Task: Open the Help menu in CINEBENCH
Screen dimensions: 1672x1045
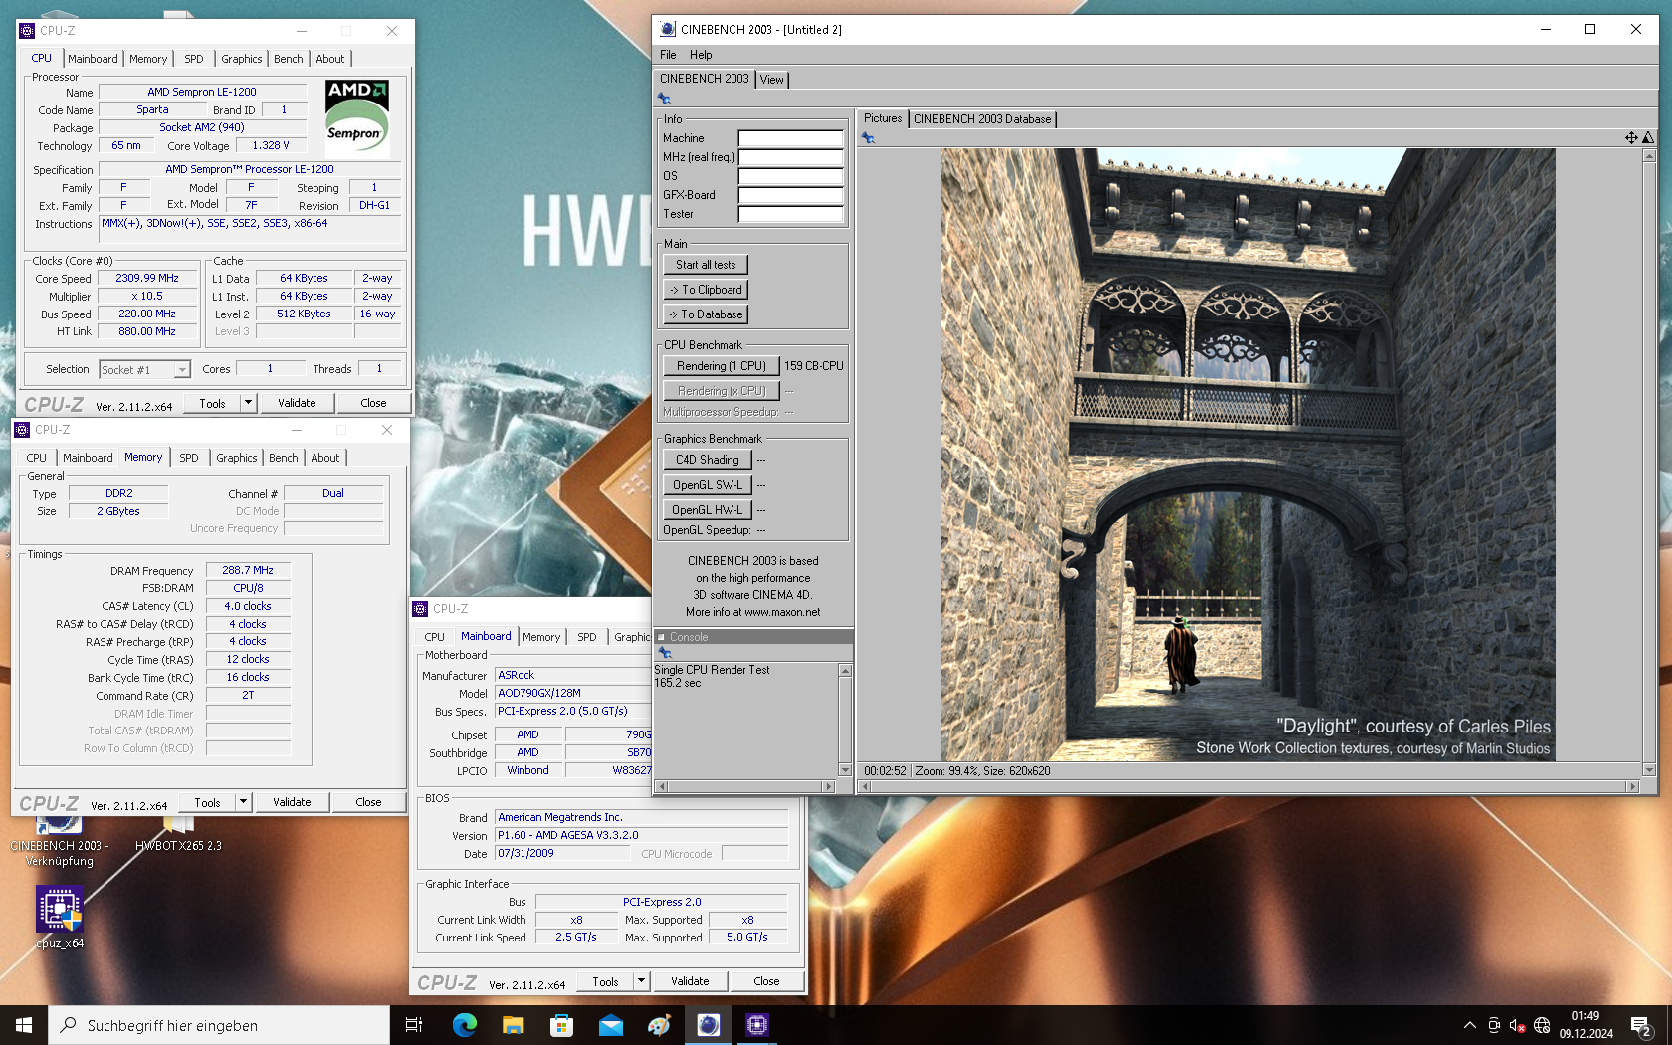Action: coord(701,55)
